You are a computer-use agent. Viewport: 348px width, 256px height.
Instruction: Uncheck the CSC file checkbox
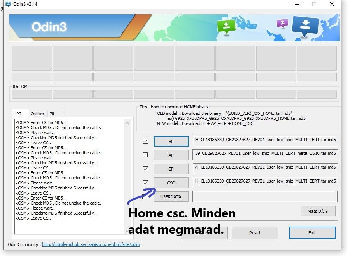tap(145, 183)
